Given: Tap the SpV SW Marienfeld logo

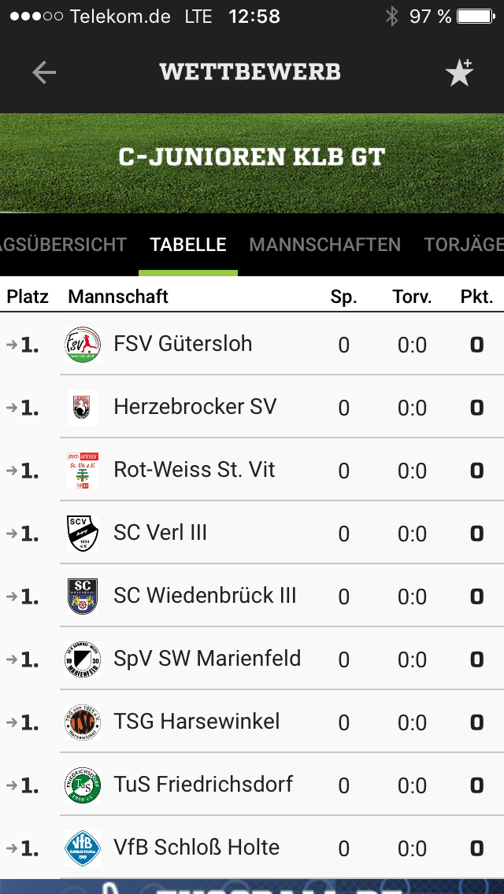Looking at the screenshot, I should pyautogui.click(x=83, y=659).
